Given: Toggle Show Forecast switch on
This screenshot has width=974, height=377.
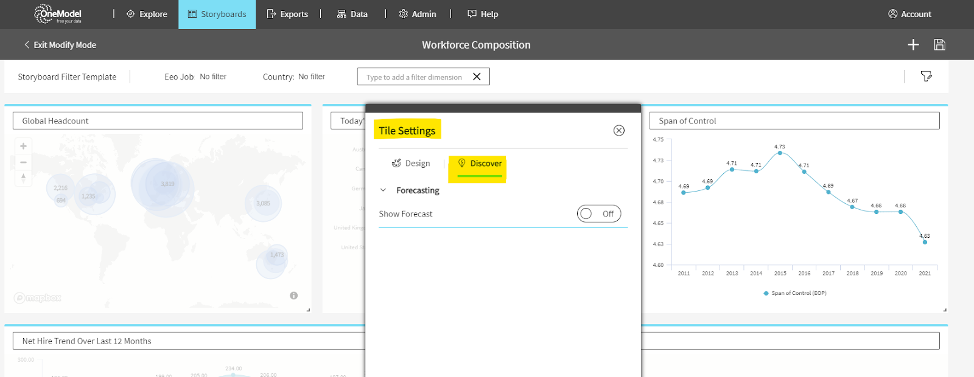Looking at the screenshot, I should point(598,213).
